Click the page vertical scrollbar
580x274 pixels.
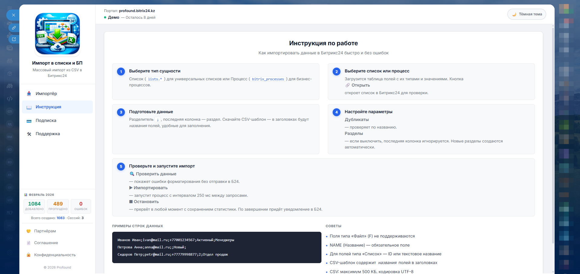(553, 136)
